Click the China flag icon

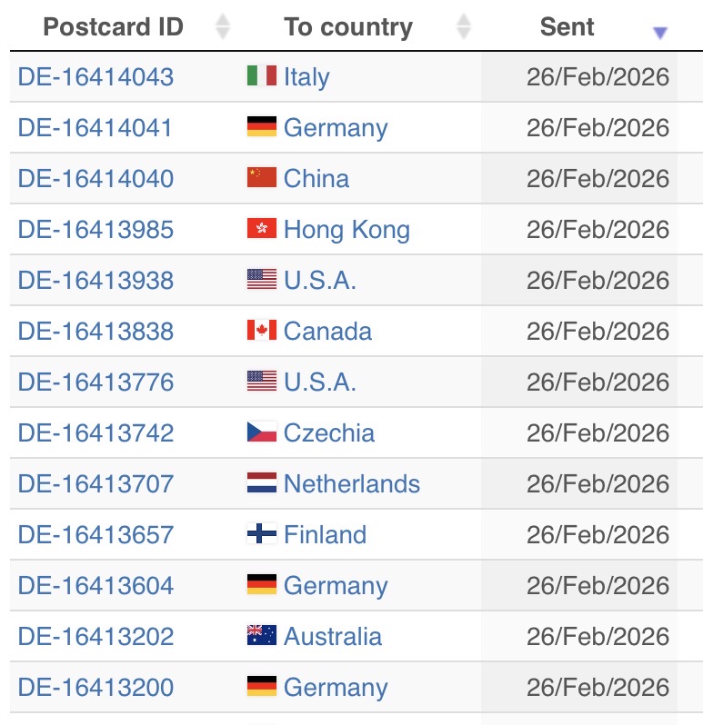pyautogui.click(x=262, y=178)
